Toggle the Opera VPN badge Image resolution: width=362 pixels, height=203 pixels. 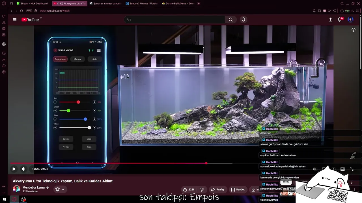tap(29, 11)
